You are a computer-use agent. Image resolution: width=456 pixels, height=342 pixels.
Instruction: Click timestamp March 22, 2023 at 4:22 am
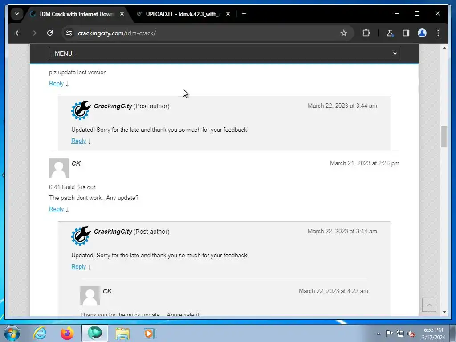[x=333, y=291]
